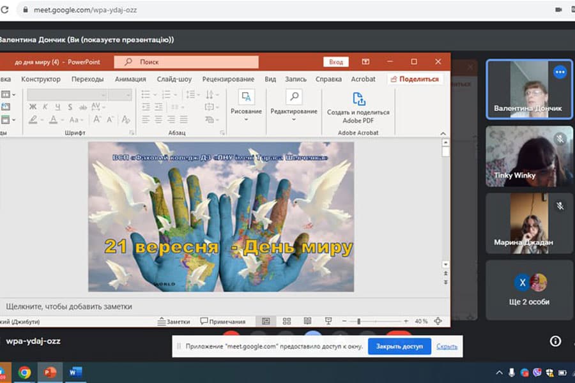Toggle the Примечания comments pane
The image size is (575, 383).
coord(223,322)
